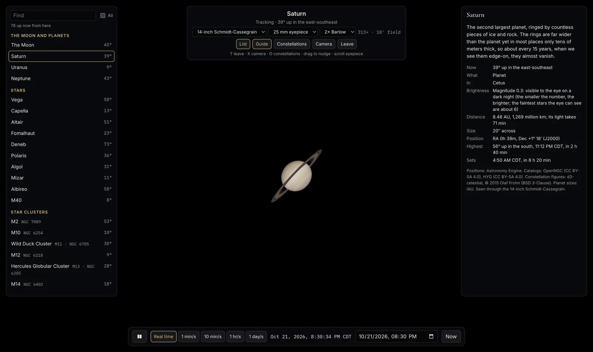Choose Capella from the stars
Screen dimensions: 593x352
[x=62, y=111]
